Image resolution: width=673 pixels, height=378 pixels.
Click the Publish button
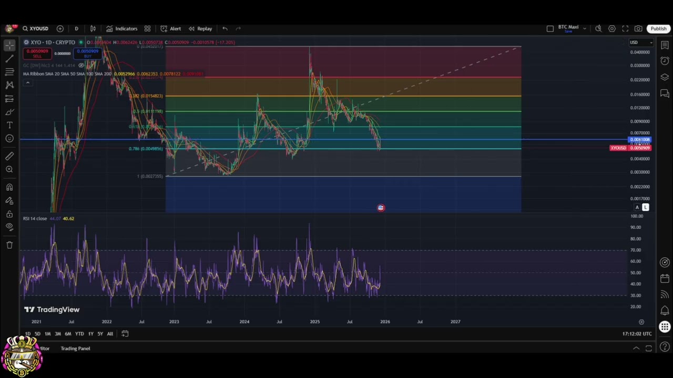click(x=658, y=28)
